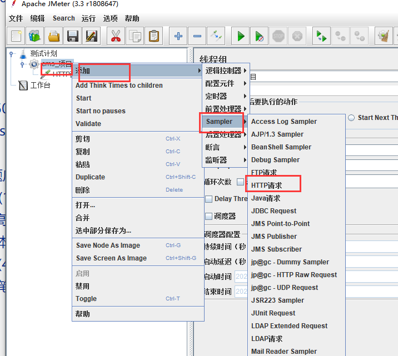Screen dimensions: 398x356
Task: Open the Search menu
Action: click(64, 18)
